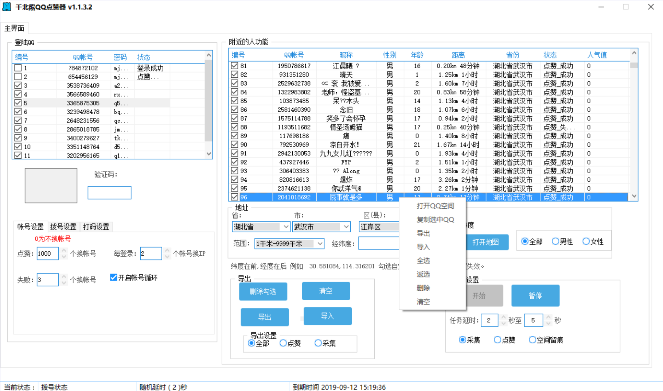
Task: Decrease task delay maximum seconds spinner
Action: point(549,323)
